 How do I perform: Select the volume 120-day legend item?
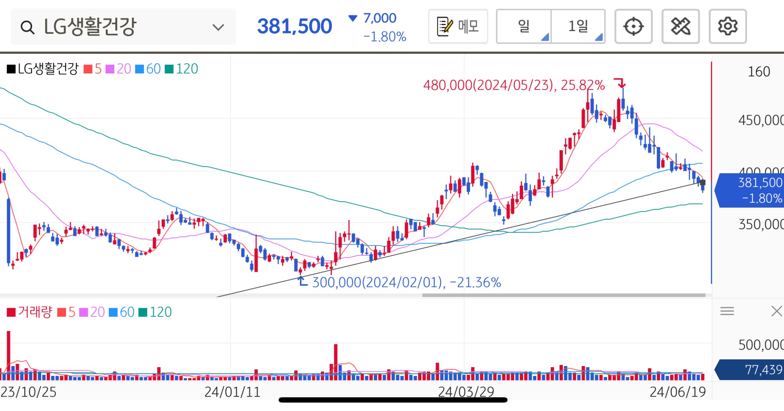click(x=155, y=312)
